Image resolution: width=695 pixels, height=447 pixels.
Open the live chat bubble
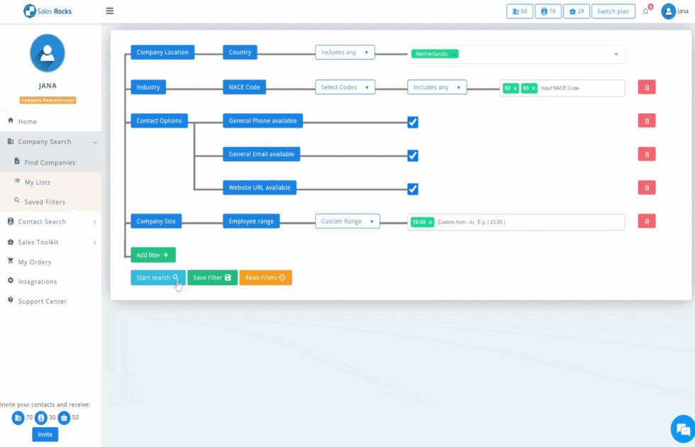click(682, 429)
